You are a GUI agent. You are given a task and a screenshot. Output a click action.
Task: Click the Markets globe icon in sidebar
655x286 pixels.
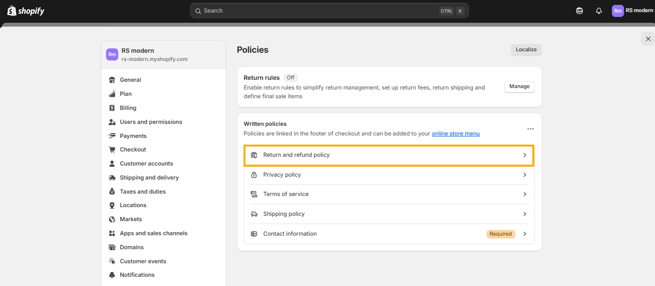(112, 219)
